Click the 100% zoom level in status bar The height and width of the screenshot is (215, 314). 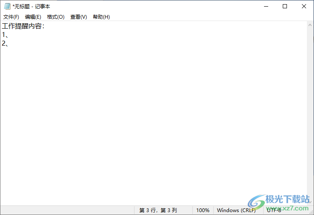[203, 210]
